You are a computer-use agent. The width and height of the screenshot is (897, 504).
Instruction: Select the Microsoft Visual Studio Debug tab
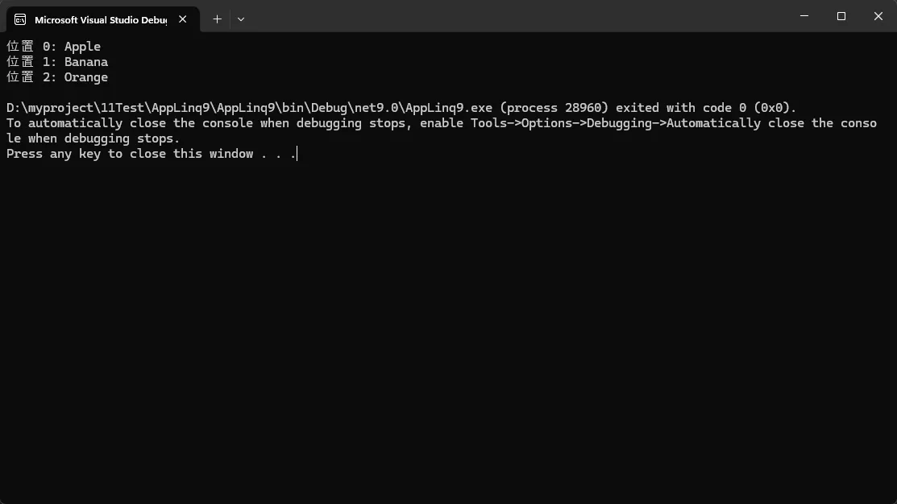(100, 19)
